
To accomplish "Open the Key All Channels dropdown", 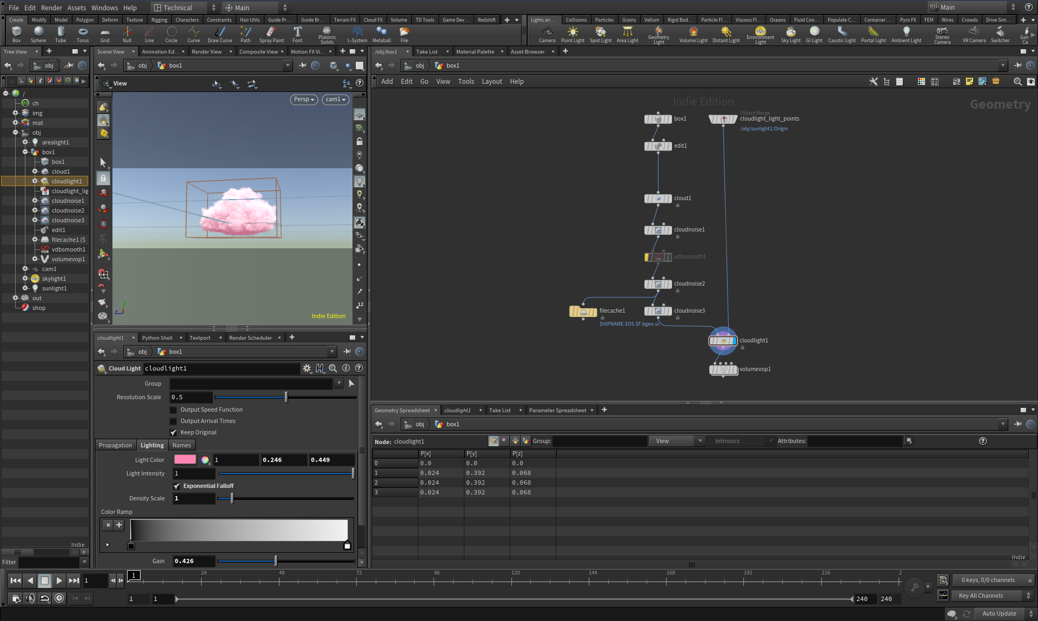I will tap(993, 596).
